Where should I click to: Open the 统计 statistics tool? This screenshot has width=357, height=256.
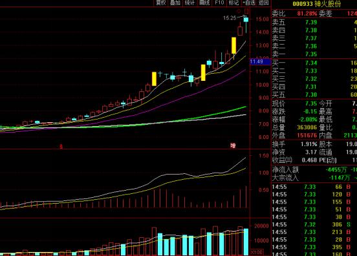coord(189,3)
